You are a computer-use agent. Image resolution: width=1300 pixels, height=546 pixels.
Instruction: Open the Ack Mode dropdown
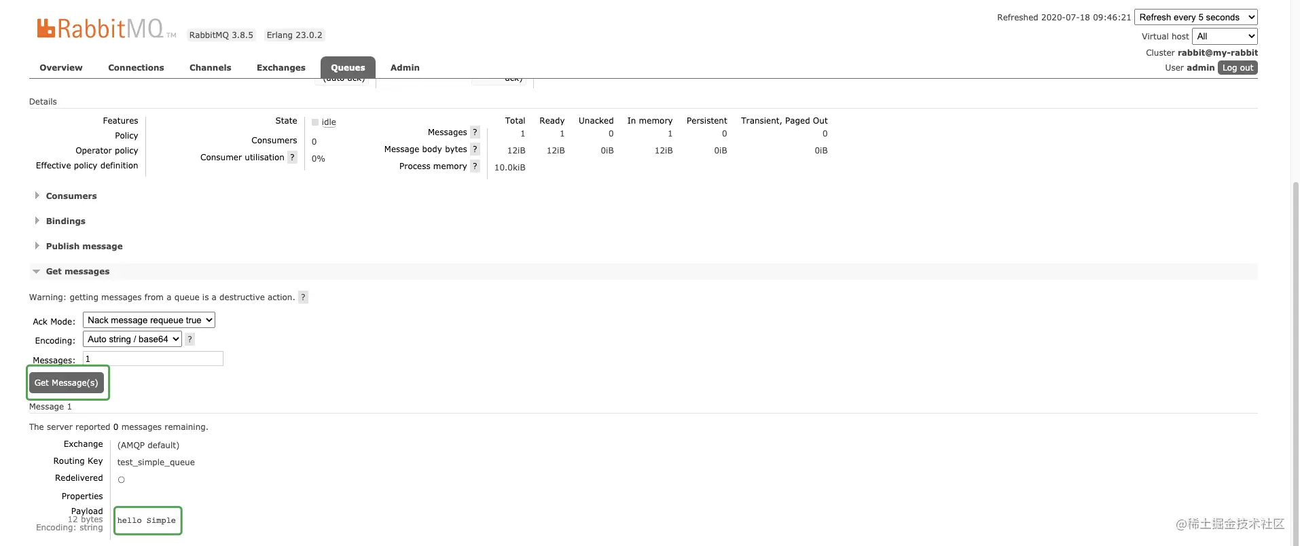pos(149,320)
